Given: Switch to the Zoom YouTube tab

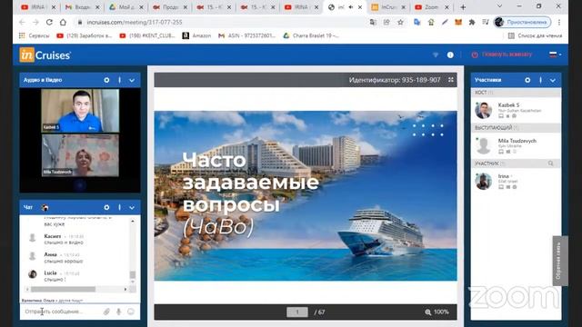Looking at the screenshot, I should click(432, 7).
